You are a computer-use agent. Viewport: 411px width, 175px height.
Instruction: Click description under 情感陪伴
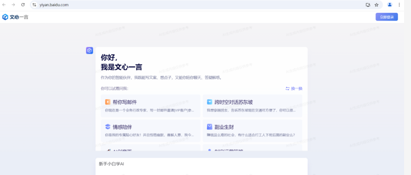pos(150,135)
